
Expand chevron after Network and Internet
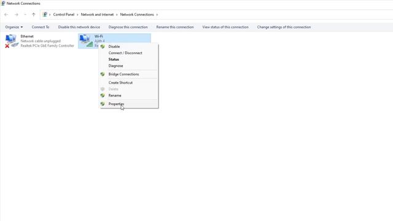coord(117,15)
